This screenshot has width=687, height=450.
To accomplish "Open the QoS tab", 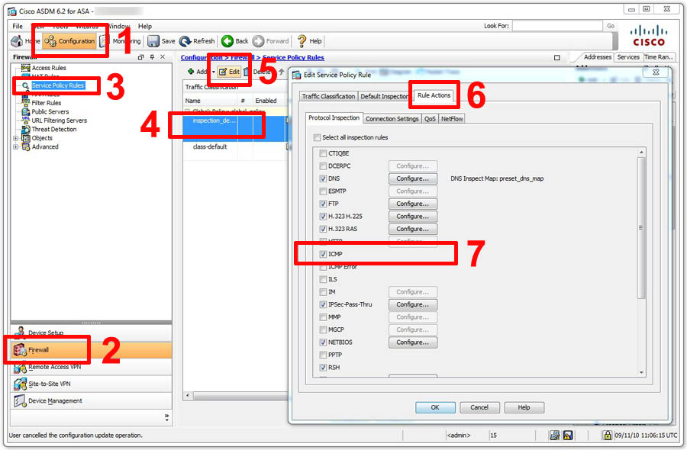I will pyautogui.click(x=430, y=119).
